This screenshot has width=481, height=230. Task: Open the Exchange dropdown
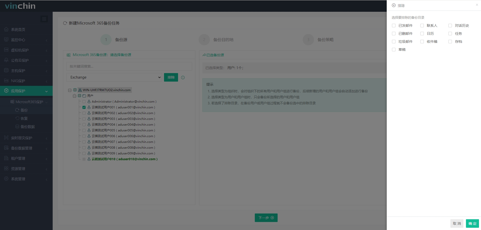114,77
